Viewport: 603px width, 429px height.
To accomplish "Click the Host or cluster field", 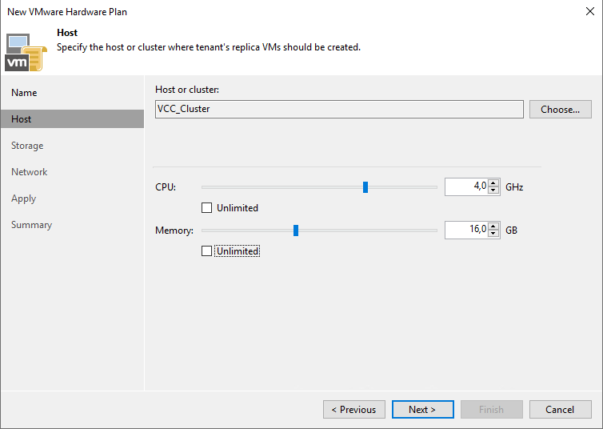I will pos(339,110).
